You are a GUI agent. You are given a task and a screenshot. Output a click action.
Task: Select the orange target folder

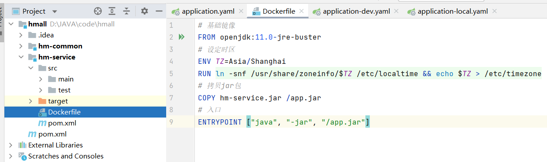tap(58, 101)
